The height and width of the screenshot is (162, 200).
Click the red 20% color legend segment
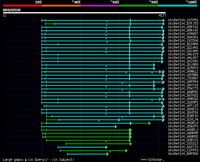[x=22, y=6]
